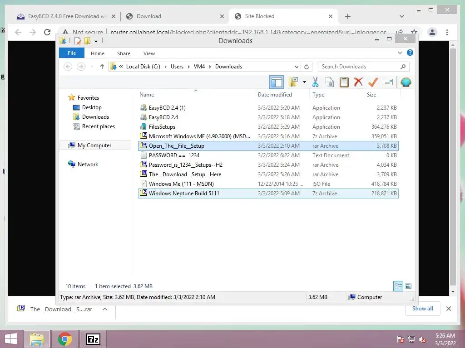
Task: Select Network in navigation pane
Action: point(88,164)
